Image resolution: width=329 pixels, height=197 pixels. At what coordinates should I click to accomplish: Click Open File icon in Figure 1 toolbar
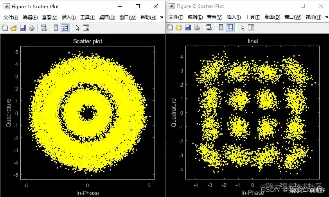(14, 28)
